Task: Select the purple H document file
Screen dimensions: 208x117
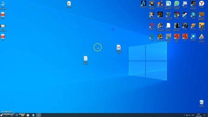Action: [x=119, y=49]
